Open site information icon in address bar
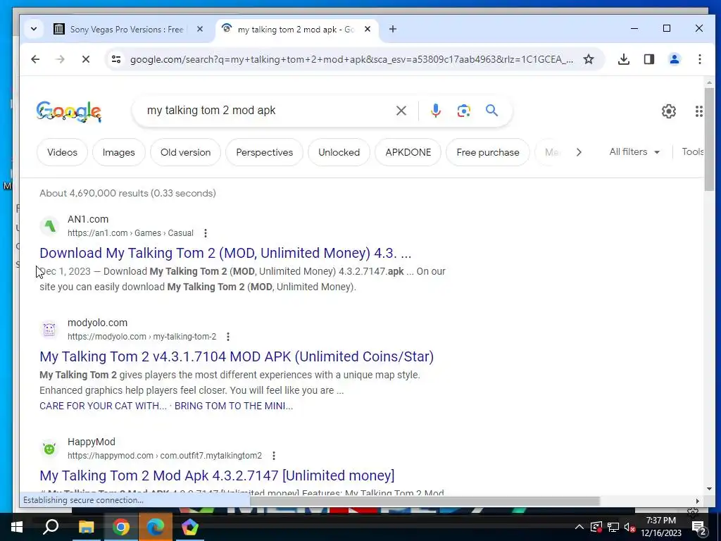Image resolution: width=721 pixels, height=541 pixels. point(116,59)
